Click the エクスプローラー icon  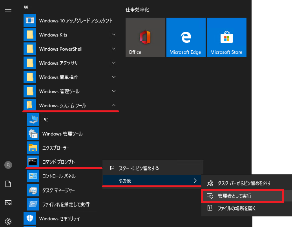pos(33,148)
